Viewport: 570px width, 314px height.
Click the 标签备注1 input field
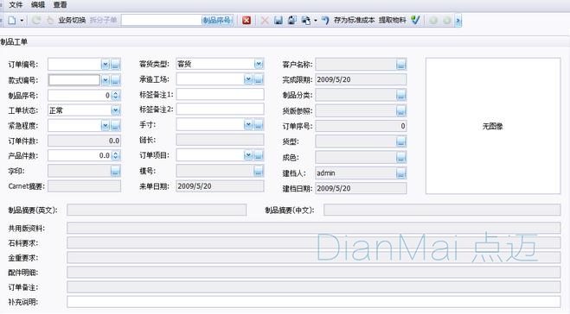(x=221, y=94)
